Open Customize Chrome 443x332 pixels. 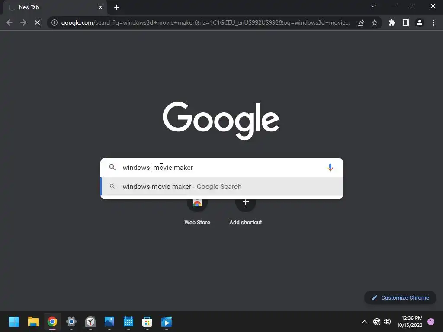tap(400, 297)
